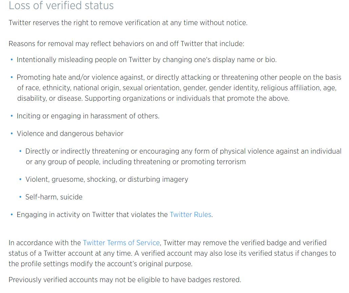Image resolution: width=349 pixels, height=293 pixels.
Task: Click the "Violence and dangerous behavior" item text
Action: coord(70,134)
